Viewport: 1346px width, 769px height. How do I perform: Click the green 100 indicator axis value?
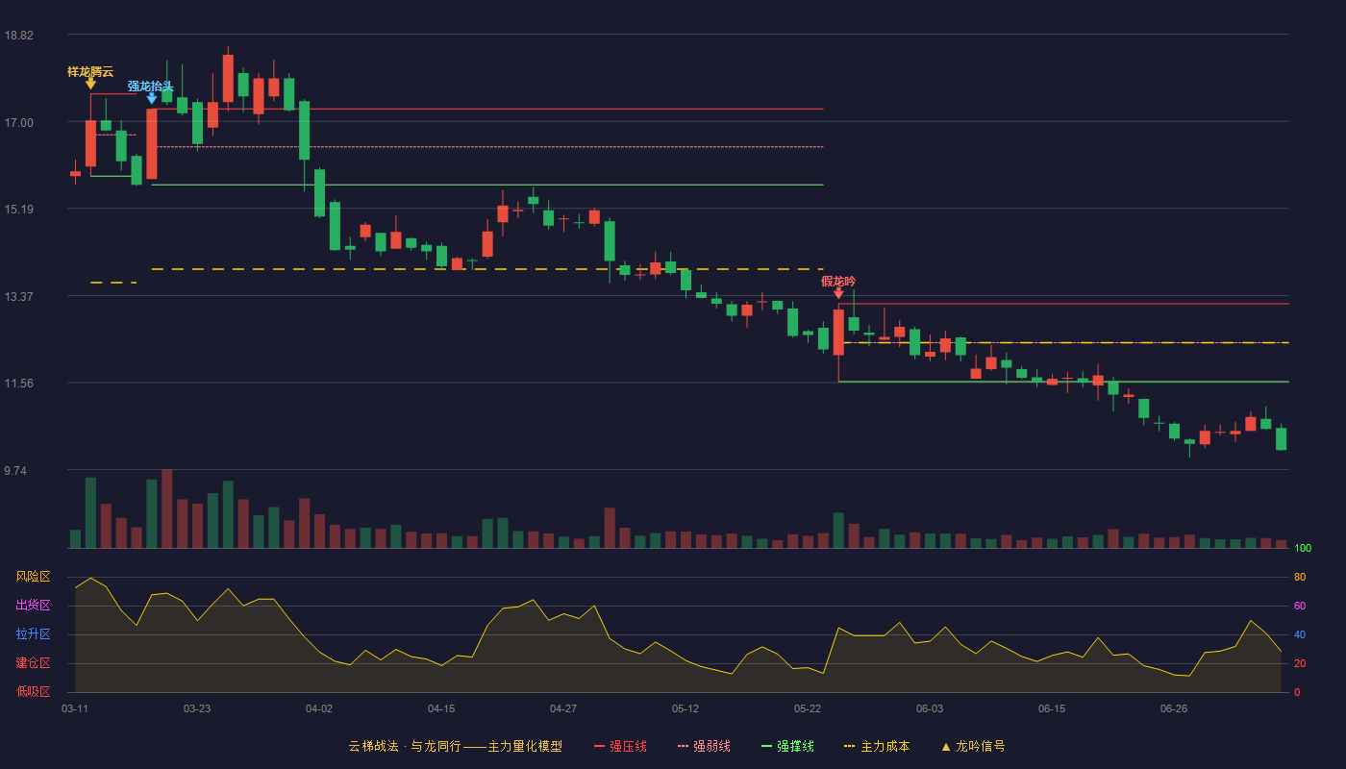point(1303,549)
